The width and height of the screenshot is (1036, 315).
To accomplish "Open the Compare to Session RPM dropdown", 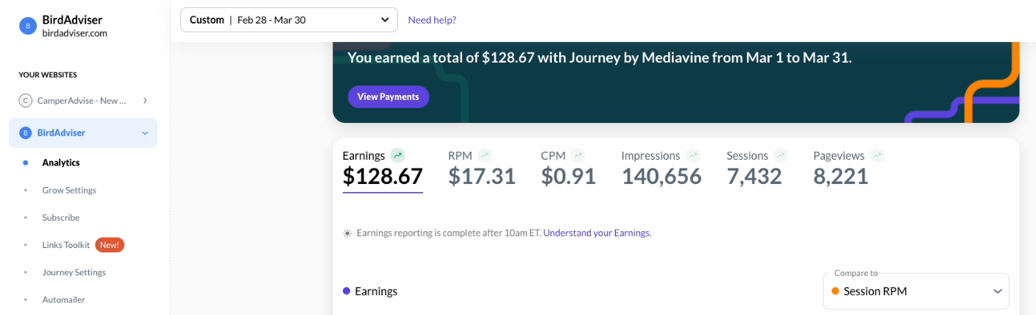I will pyautogui.click(x=916, y=291).
